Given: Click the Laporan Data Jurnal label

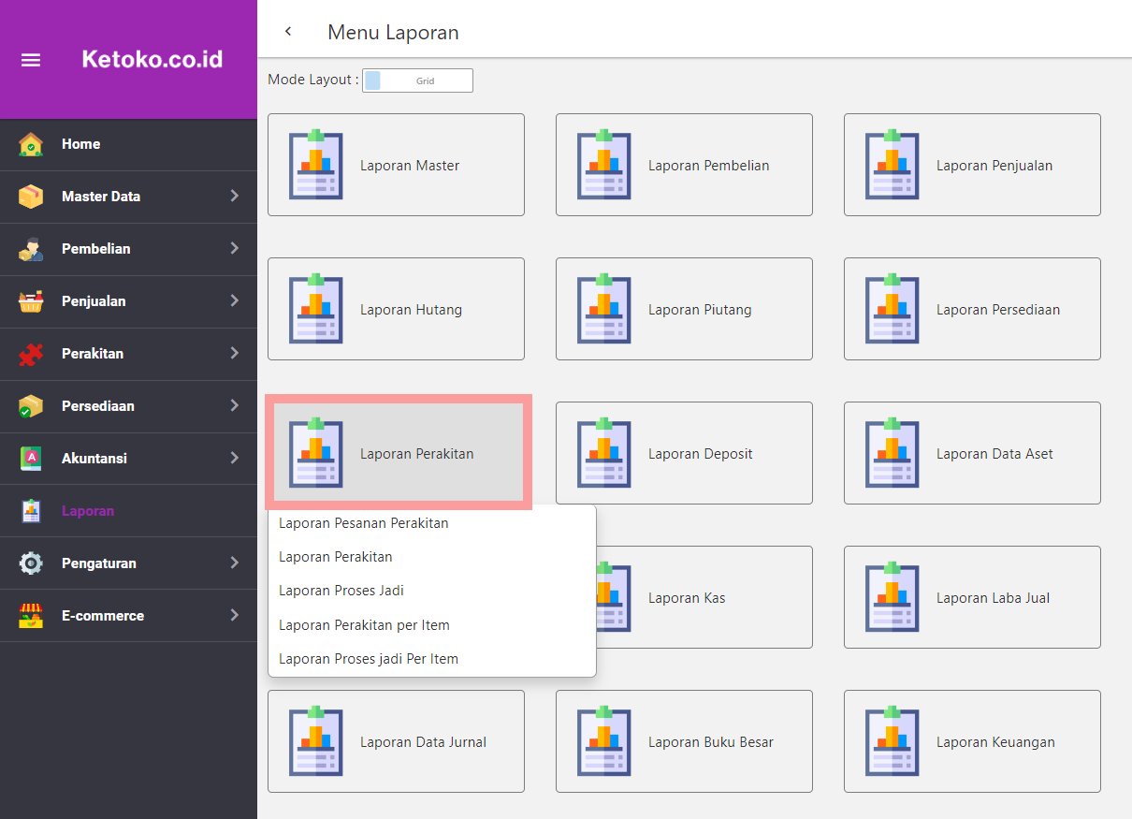Looking at the screenshot, I should pos(424,742).
